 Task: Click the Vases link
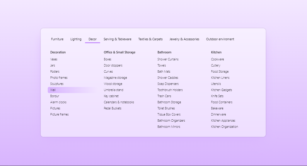coord(54,59)
